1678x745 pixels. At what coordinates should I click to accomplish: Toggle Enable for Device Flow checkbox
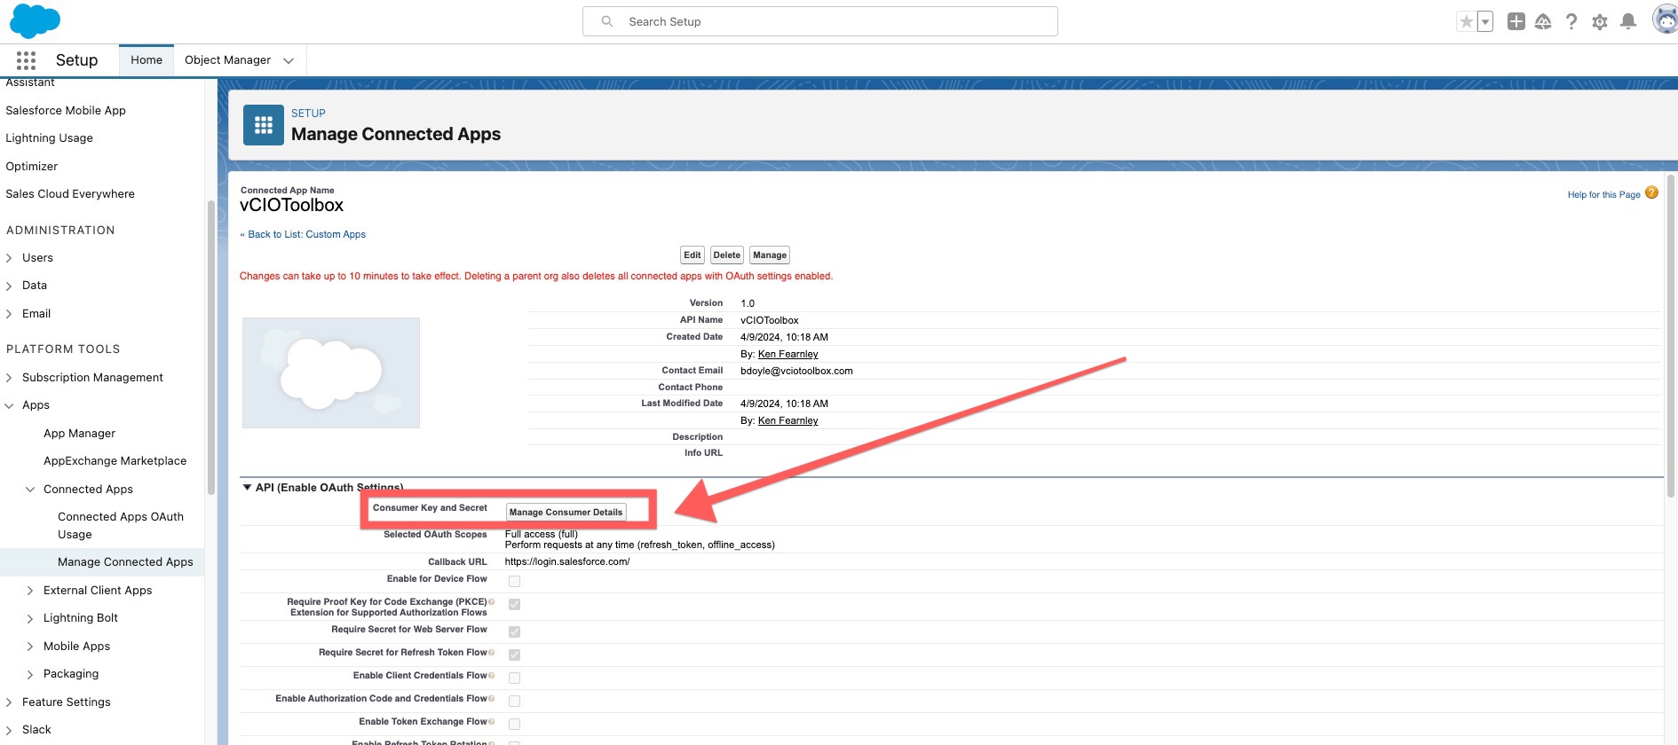point(514,581)
